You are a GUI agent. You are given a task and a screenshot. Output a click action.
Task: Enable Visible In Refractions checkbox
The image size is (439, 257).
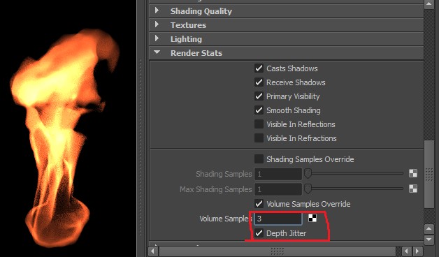(259, 138)
